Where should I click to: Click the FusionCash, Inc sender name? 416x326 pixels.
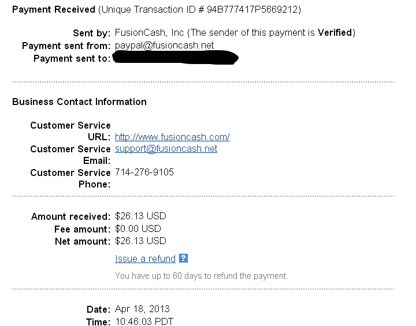point(150,33)
